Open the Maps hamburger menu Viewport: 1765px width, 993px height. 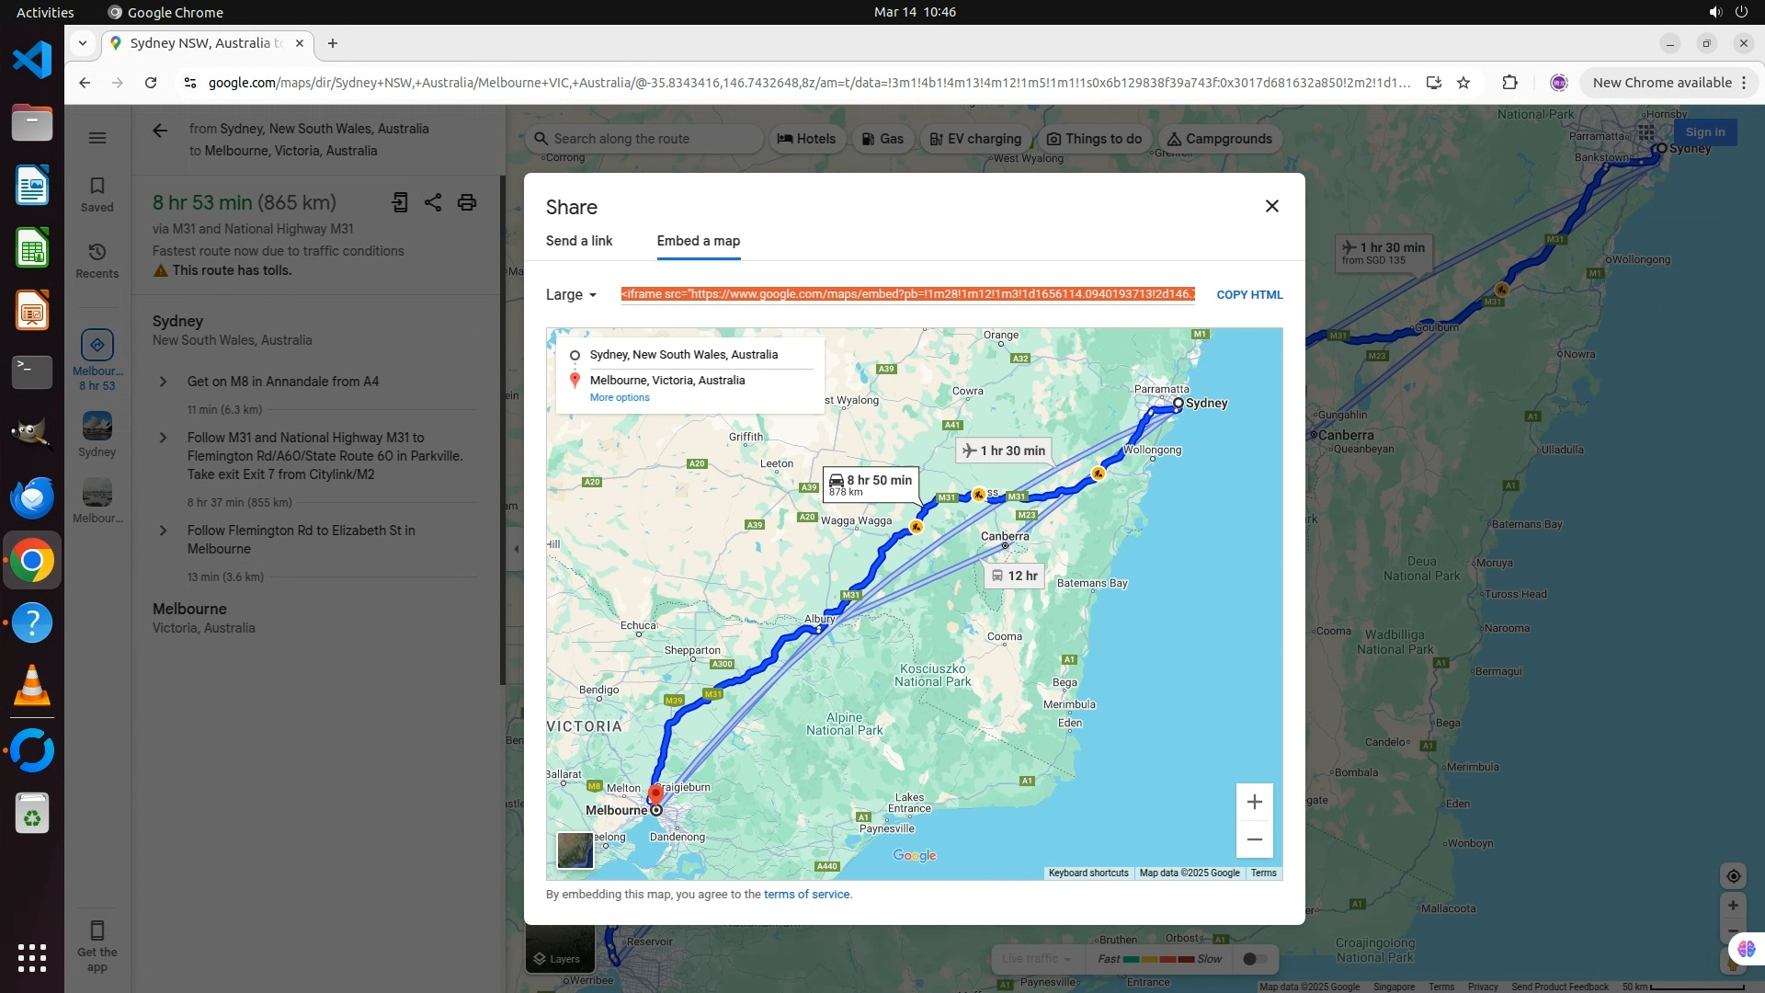pos(97,138)
